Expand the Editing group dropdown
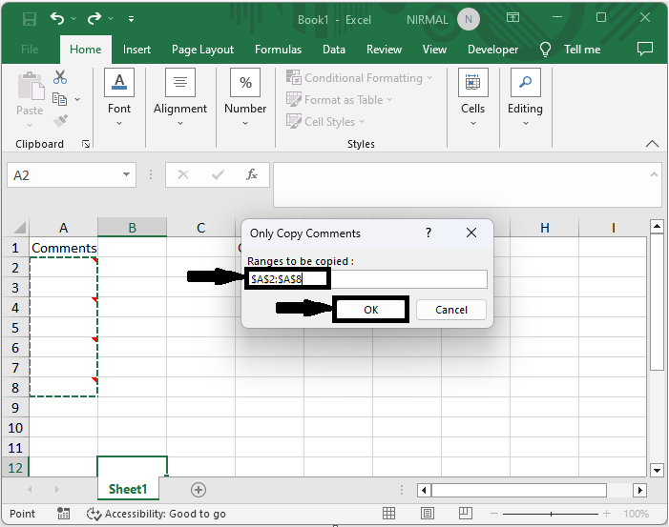 pos(525,124)
